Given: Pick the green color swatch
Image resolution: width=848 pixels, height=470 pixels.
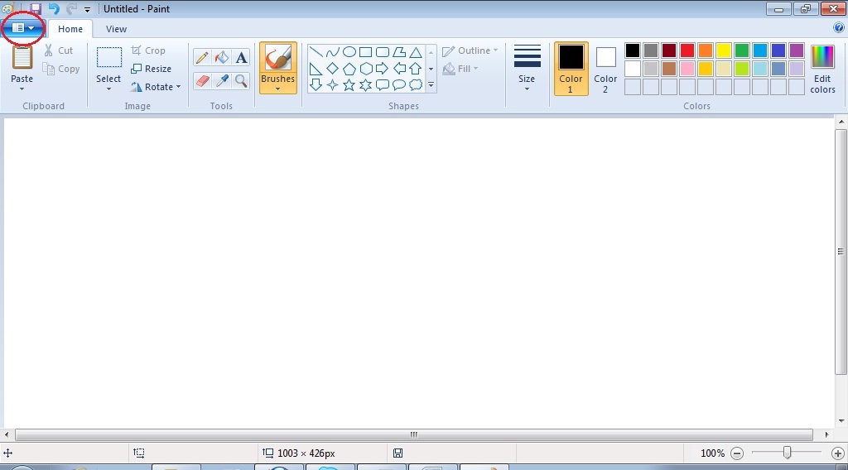Looking at the screenshot, I should (742, 50).
